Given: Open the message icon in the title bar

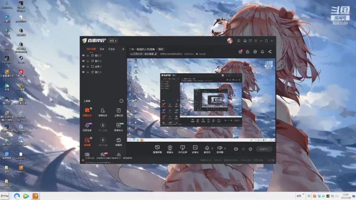Looking at the screenshot, I should pos(239,41).
